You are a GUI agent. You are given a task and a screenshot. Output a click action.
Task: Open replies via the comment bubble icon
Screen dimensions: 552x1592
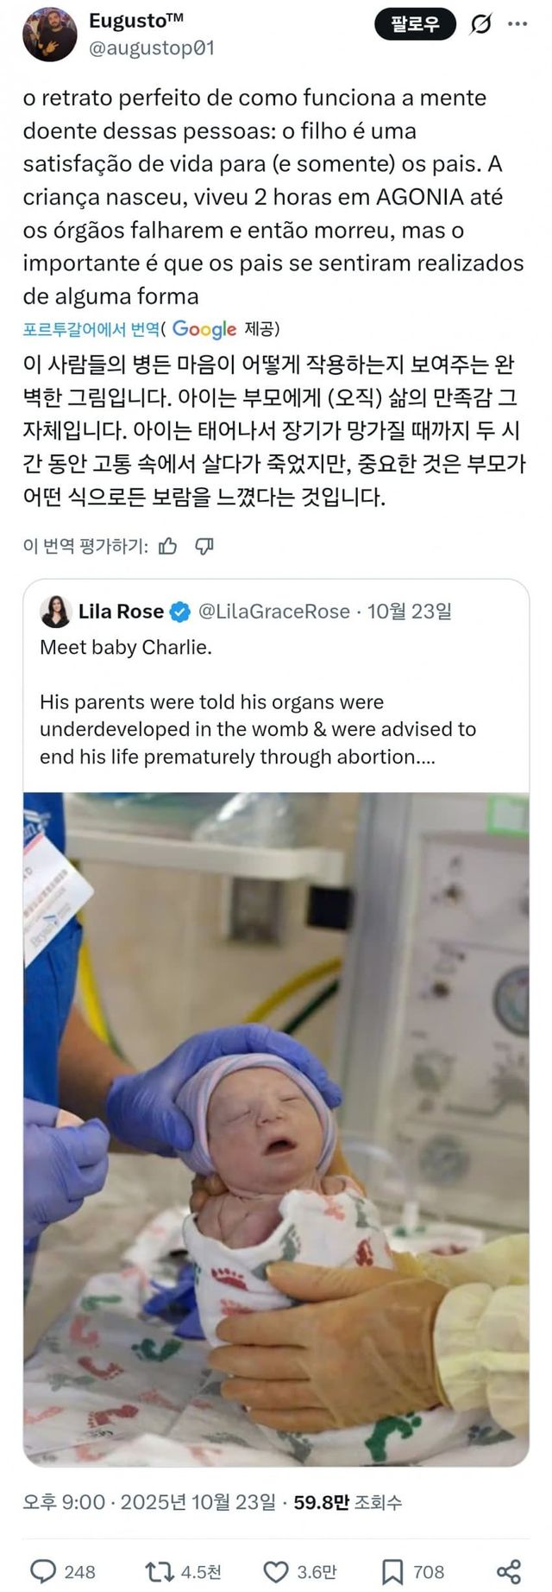coord(43,1571)
